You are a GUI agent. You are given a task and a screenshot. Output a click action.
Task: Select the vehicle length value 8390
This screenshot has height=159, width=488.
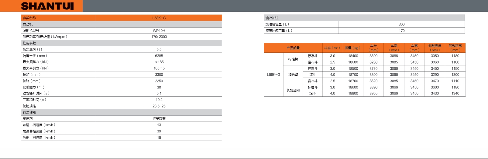click(x=373, y=56)
